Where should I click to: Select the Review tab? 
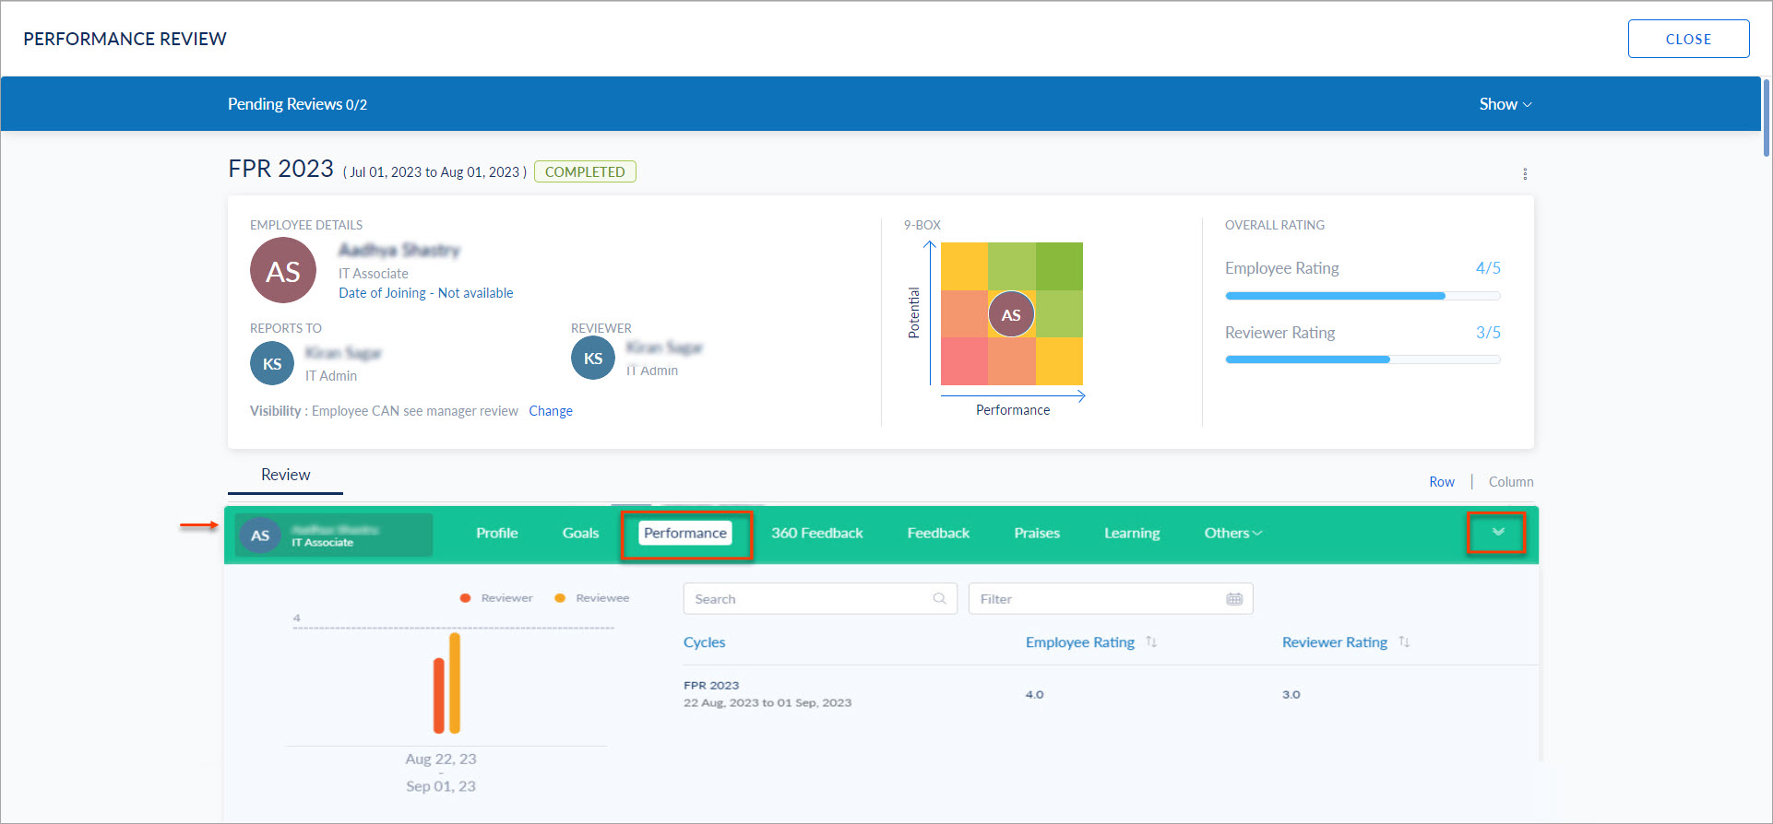coord(285,475)
